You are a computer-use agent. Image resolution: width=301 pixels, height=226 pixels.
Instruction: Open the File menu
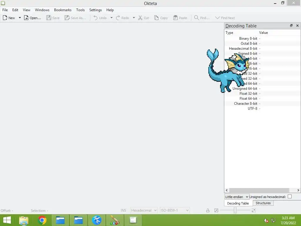pyautogui.click(x=5, y=10)
